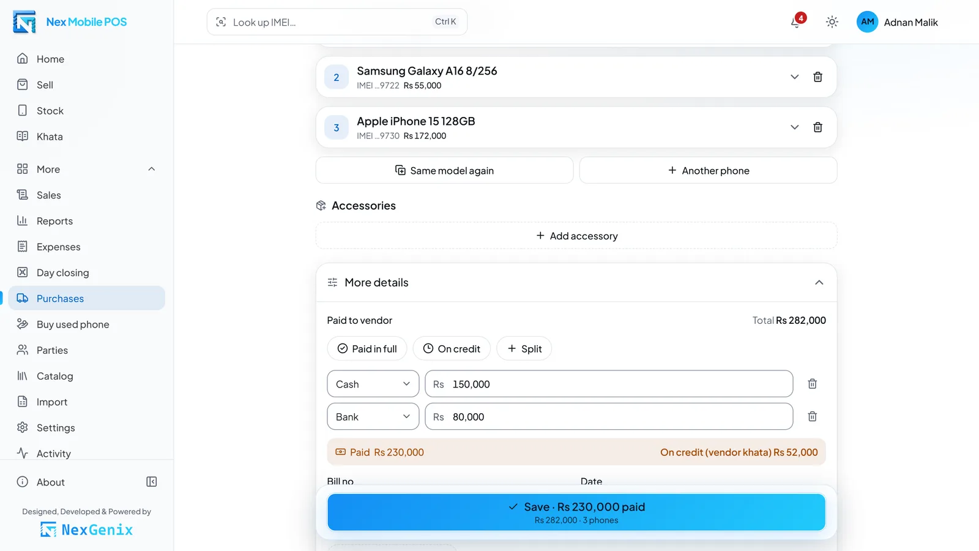The height and width of the screenshot is (551, 979).
Task: Open the Activity page
Action: point(87,453)
